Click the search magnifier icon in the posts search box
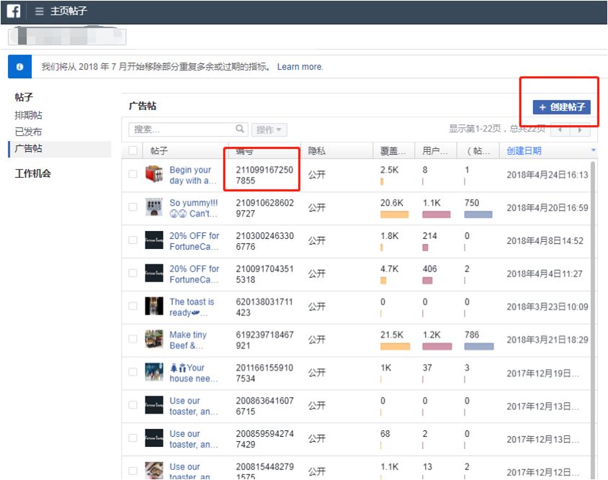Image resolution: width=608 pixels, height=480 pixels. [240, 129]
